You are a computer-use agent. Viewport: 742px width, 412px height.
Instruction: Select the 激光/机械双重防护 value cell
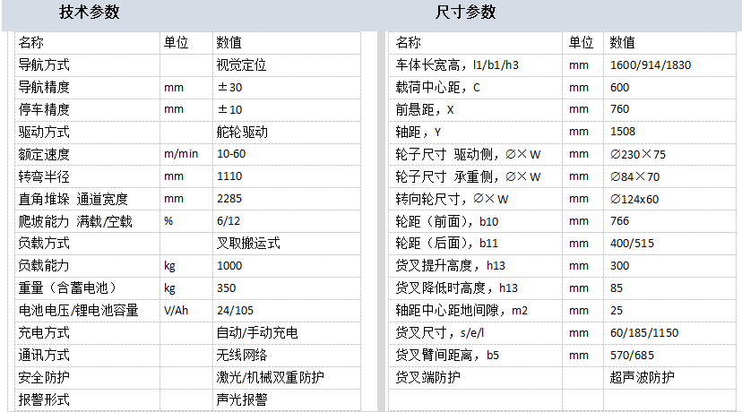tap(286, 377)
